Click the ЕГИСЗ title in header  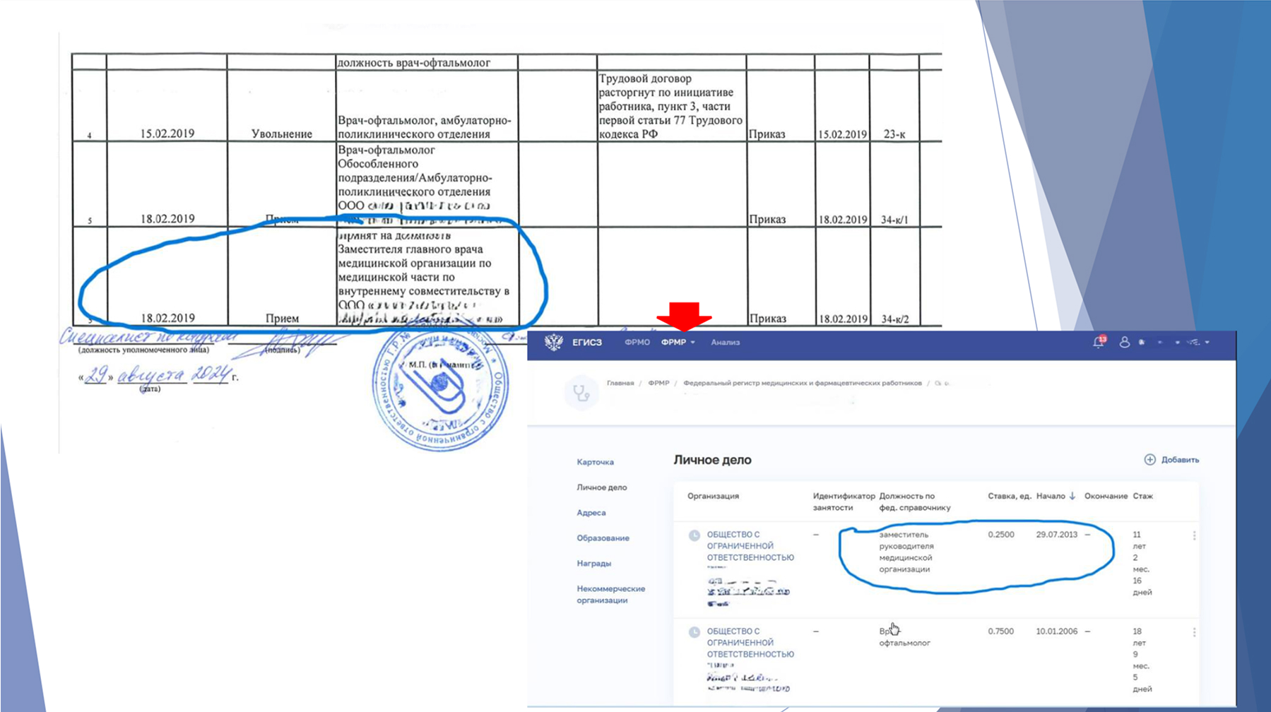[x=586, y=343]
